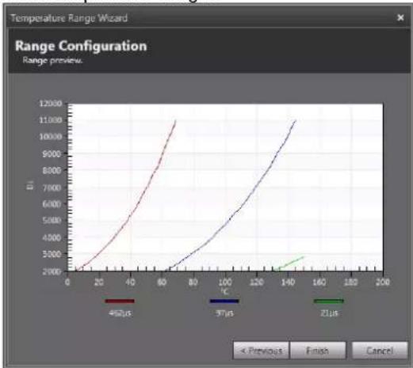The image size is (413, 368).
Task: Click the blue 37µs legend swatch
Action: click(x=224, y=301)
